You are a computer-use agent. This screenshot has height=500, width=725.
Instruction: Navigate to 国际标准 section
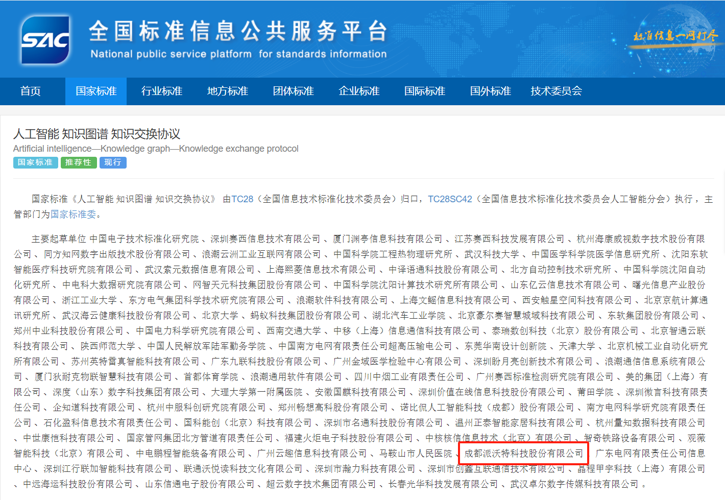click(x=425, y=91)
